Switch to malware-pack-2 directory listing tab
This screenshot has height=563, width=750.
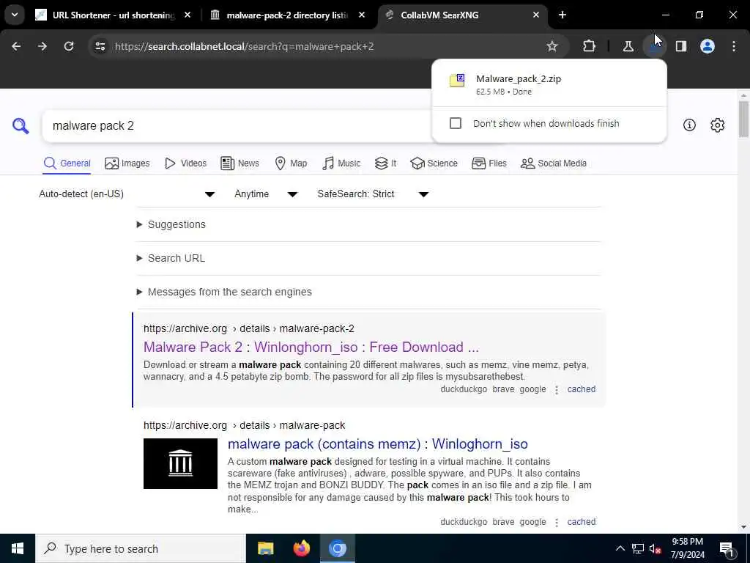pyautogui.click(x=286, y=15)
